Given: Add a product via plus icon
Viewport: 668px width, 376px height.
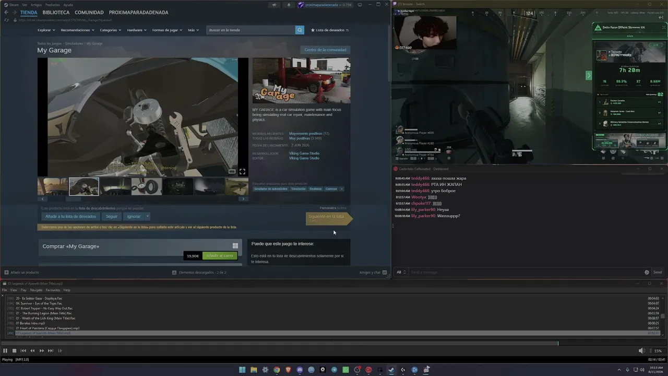Looking at the screenshot, I should 6,272.
